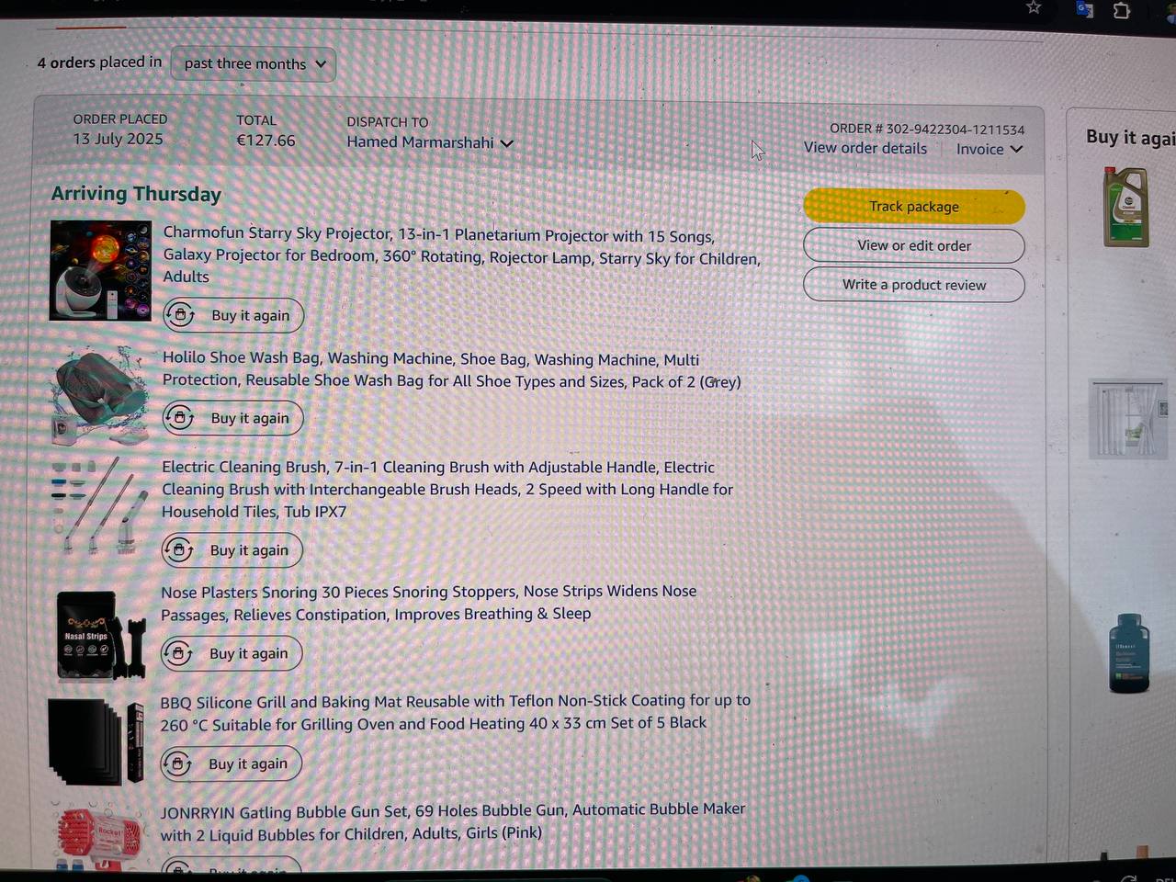The width and height of the screenshot is (1176, 882).
Task: Open the curtains product in the sidebar
Action: (x=1128, y=419)
